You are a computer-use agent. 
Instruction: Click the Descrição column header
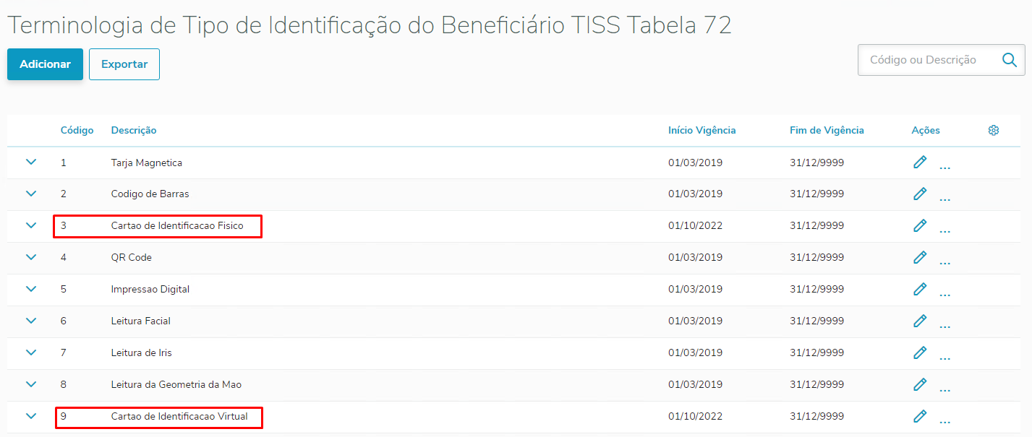(134, 130)
